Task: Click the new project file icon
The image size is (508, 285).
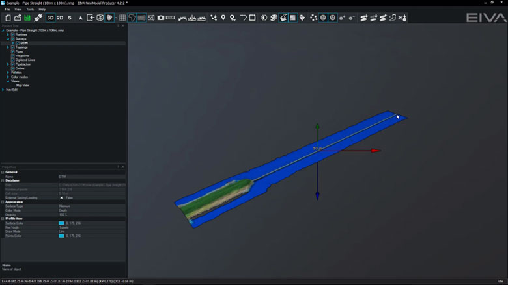Action: click(x=7, y=18)
